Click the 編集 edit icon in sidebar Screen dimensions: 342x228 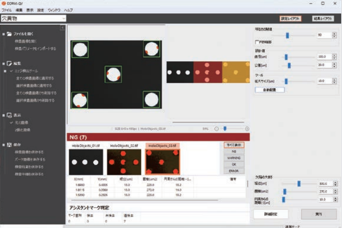coord(10,64)
